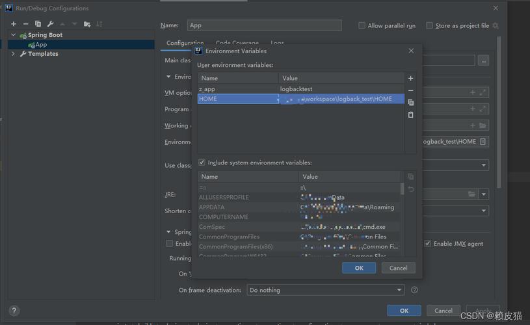Browse main class with ellipsis button

click(483, 61)
